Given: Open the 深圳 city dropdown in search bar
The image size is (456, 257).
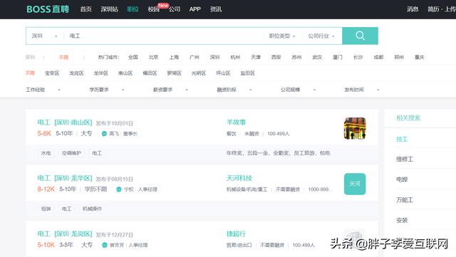Looking at the screenshot, I should (44, 36).
